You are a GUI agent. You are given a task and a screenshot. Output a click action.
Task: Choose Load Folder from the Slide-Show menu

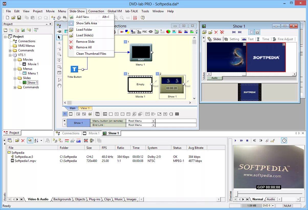[x=84, y=29]
